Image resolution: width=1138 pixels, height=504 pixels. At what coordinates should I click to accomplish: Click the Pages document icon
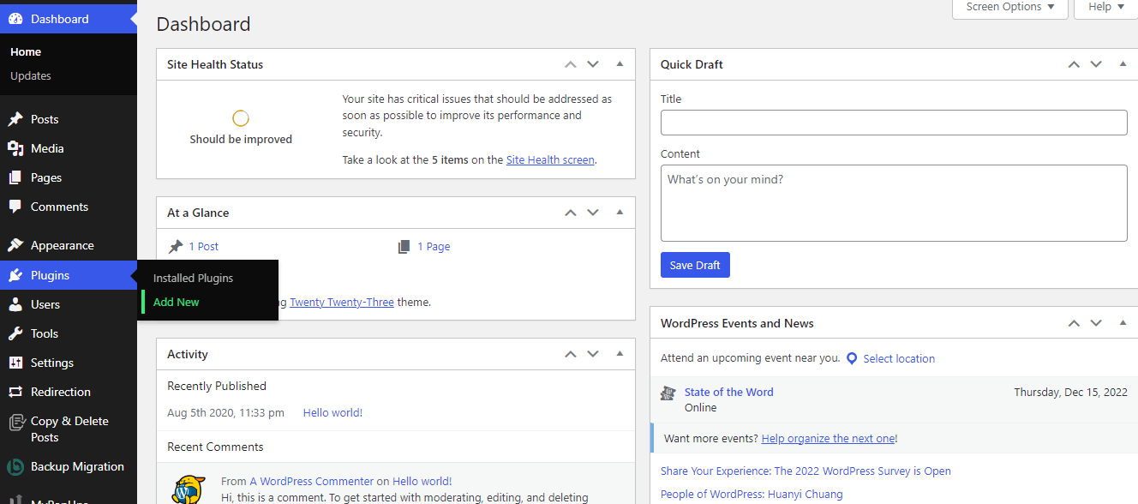17,177
